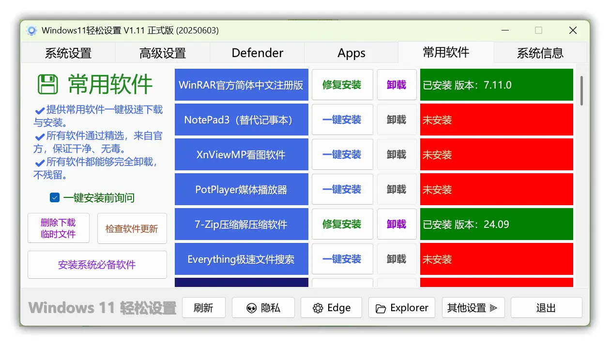Click the PotPlayer媒体播放器 name button
The height and width of the screenshot is (346, 610).
[242, 189]
